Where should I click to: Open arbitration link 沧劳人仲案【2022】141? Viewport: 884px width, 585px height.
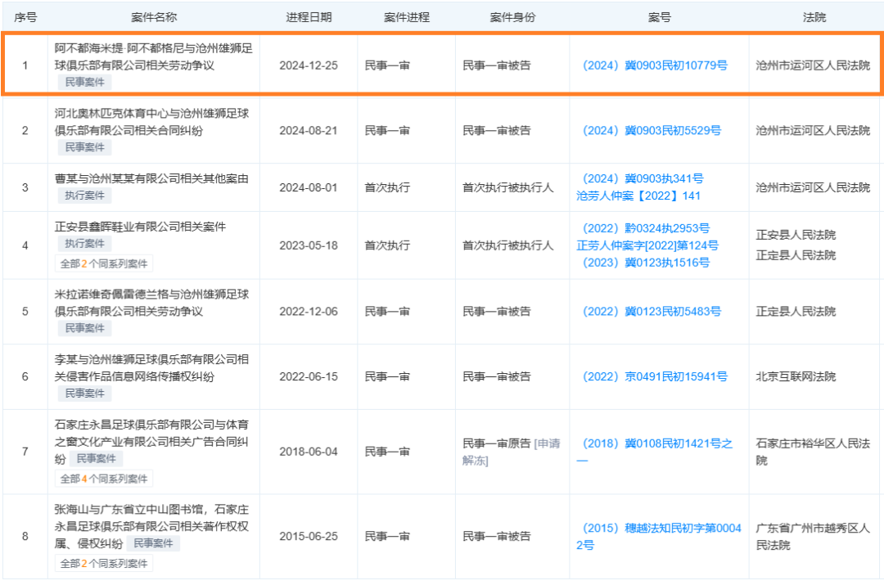coord(638,196)
